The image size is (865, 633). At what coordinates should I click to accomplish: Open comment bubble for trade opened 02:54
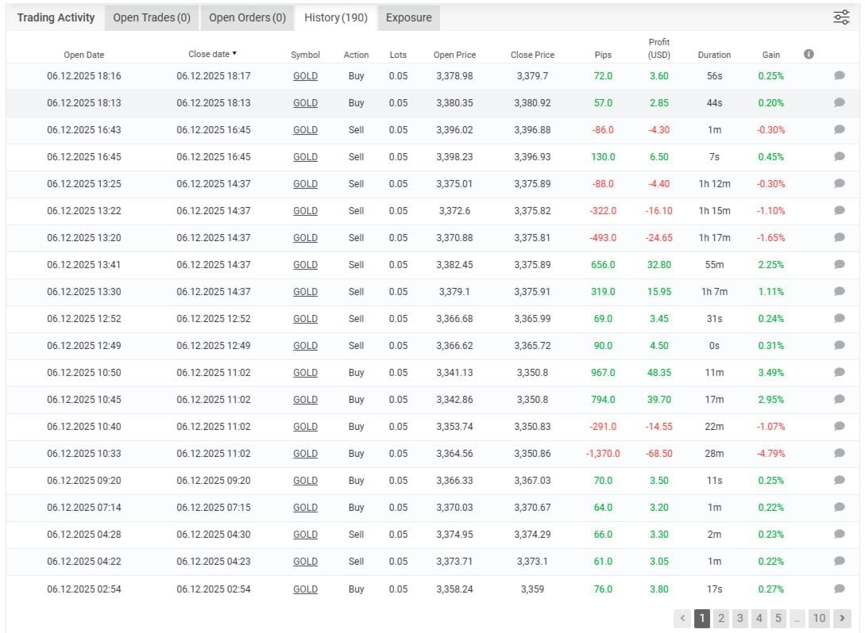(x=840, y=589)
